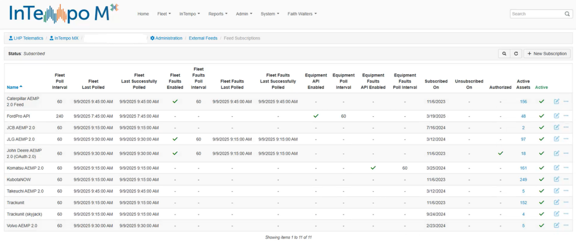Open Administration breadcrumb link
The image size is (576, 243).
pyautogui.click(x=166, y=38)
